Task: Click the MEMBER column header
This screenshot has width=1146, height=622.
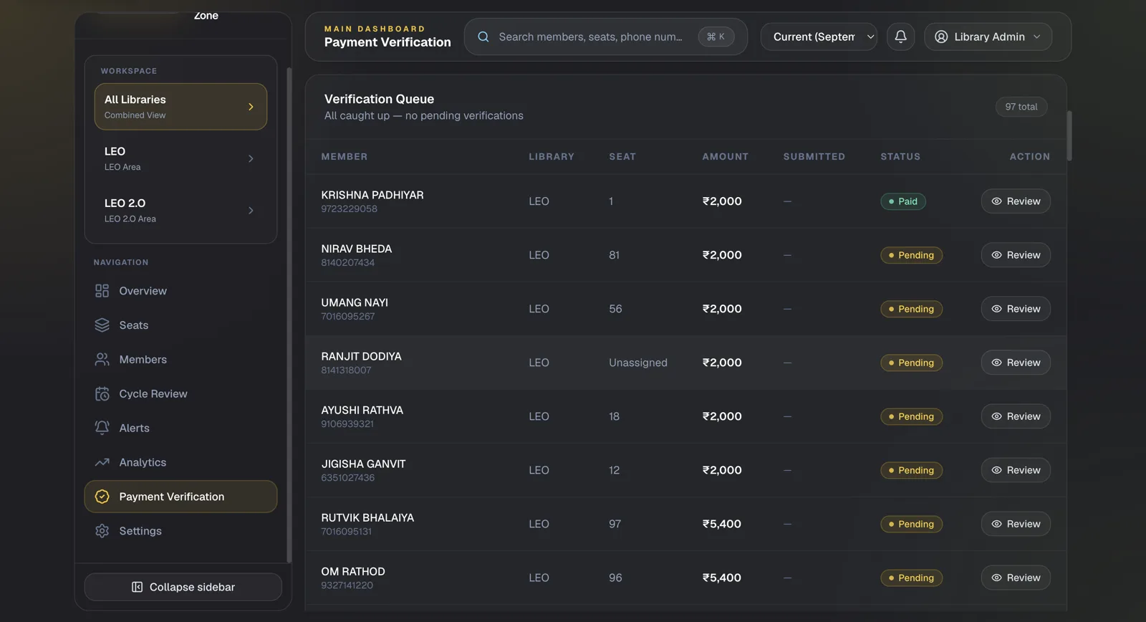Action: click(345, 156)
